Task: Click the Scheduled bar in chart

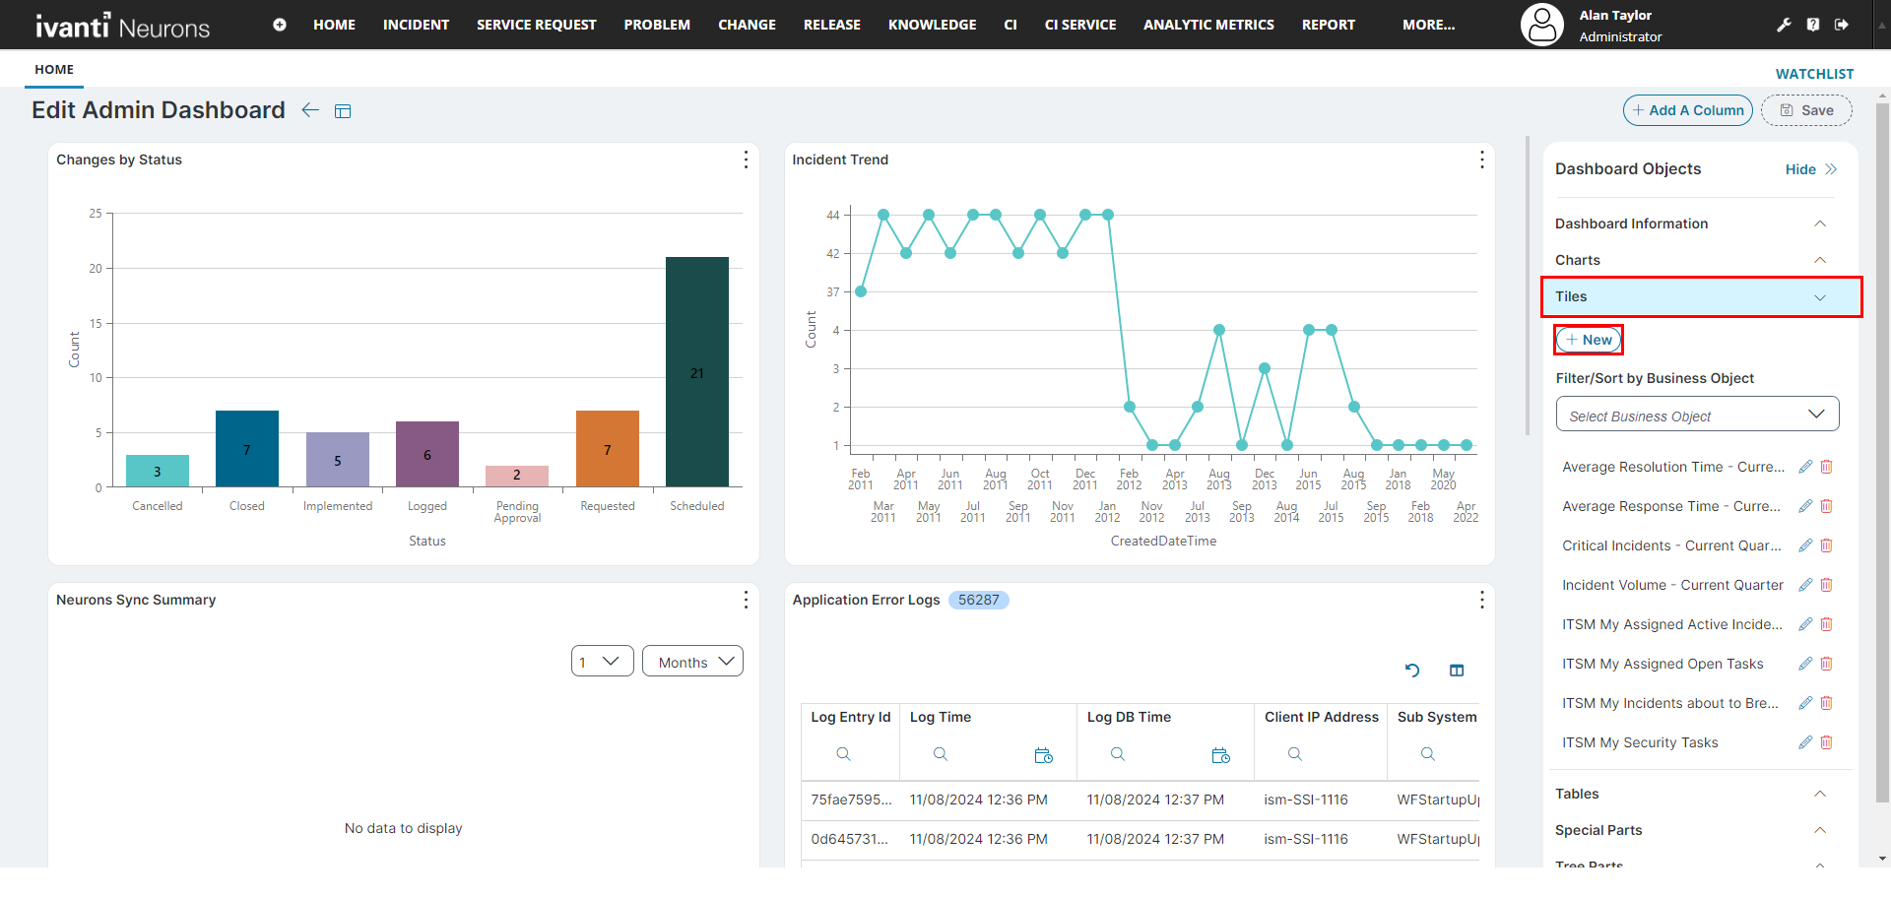Action: click(696, 371)
